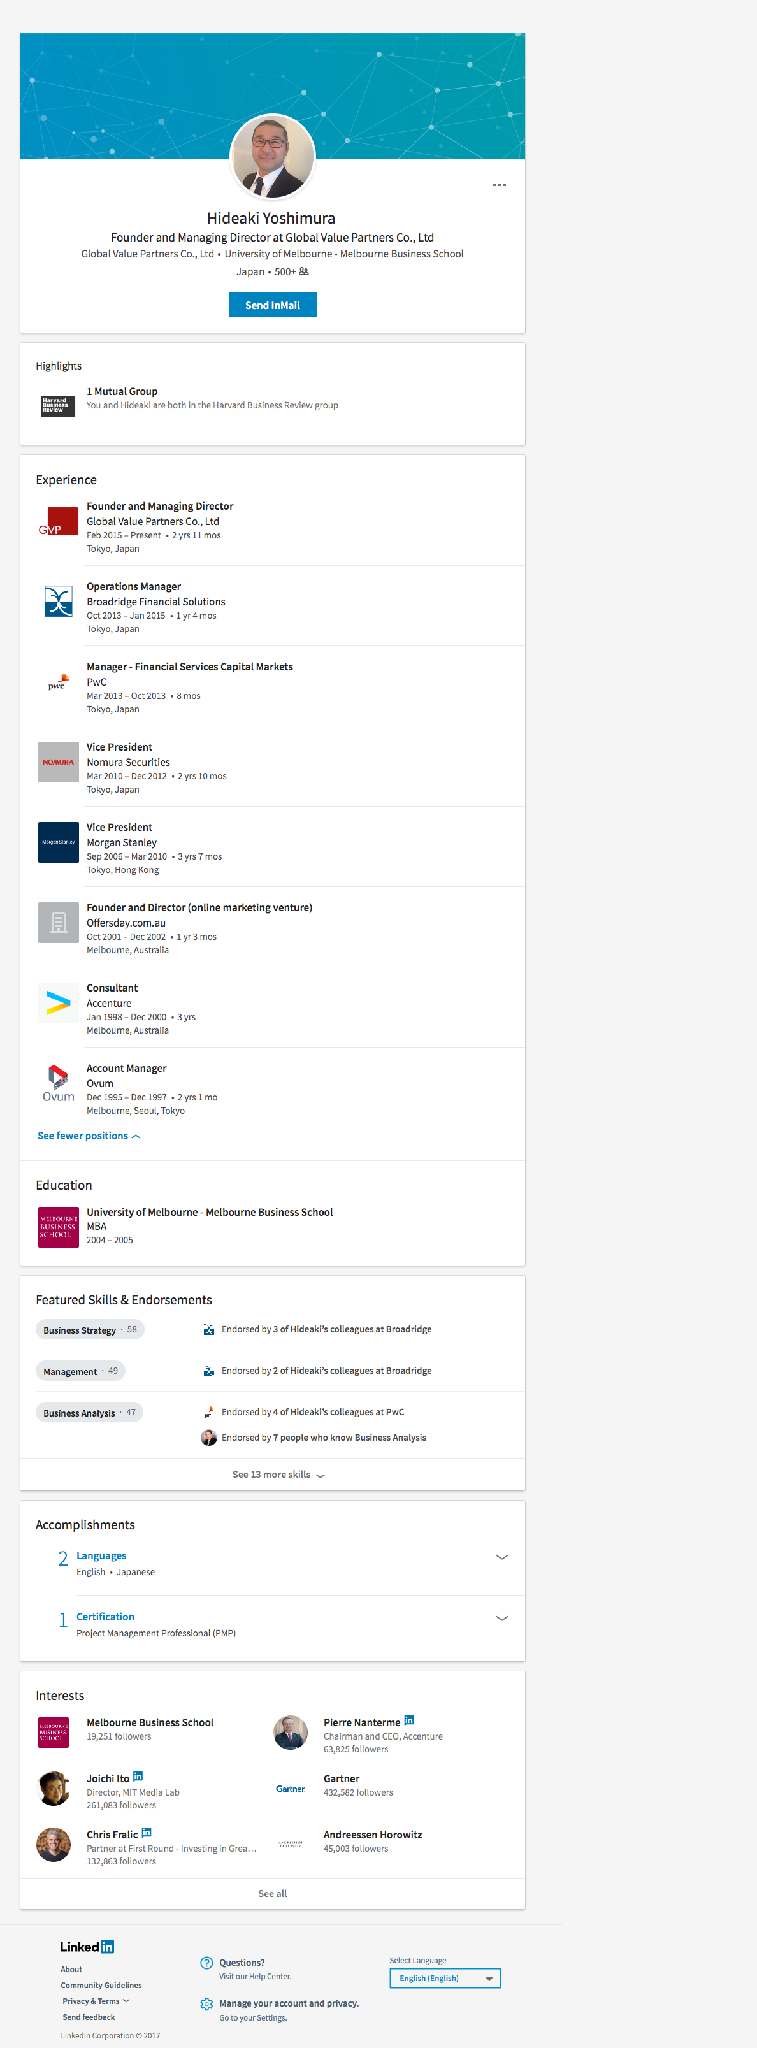Click See all interests link
The height and width of the screenshot is (2048, 757).
coord(272,1894)
